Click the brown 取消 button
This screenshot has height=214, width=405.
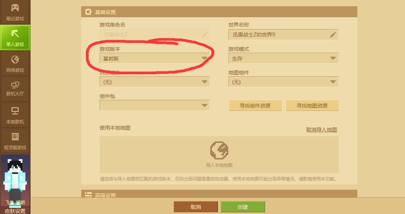click(x=196, y=207)
